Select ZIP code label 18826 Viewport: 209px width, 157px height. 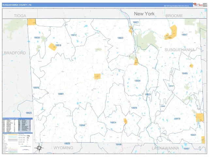pyautogui.click(x=134, y=108)
